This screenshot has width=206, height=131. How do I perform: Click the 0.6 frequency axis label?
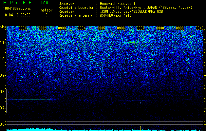(3, 124)
